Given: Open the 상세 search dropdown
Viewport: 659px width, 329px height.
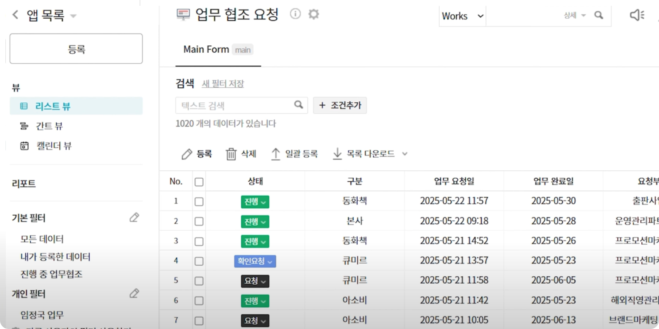Looking at the screenshot, I should click(575, 15).
